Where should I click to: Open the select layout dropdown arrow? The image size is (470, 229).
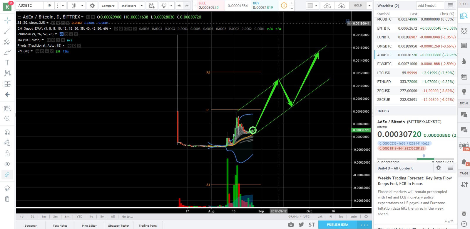tap(316, 6)
